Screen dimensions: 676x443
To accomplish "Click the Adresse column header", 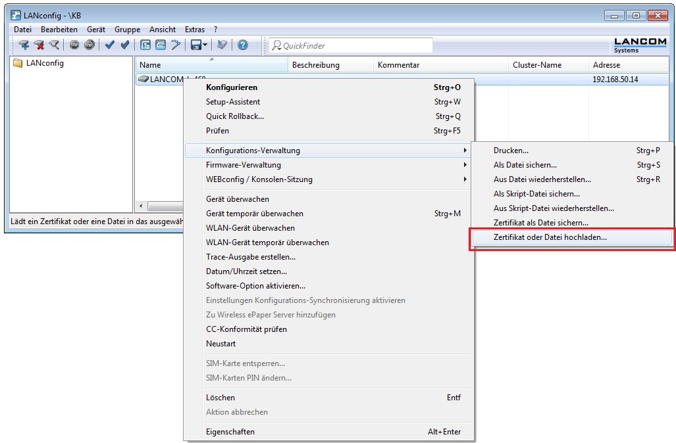I will tap(606, 65).
